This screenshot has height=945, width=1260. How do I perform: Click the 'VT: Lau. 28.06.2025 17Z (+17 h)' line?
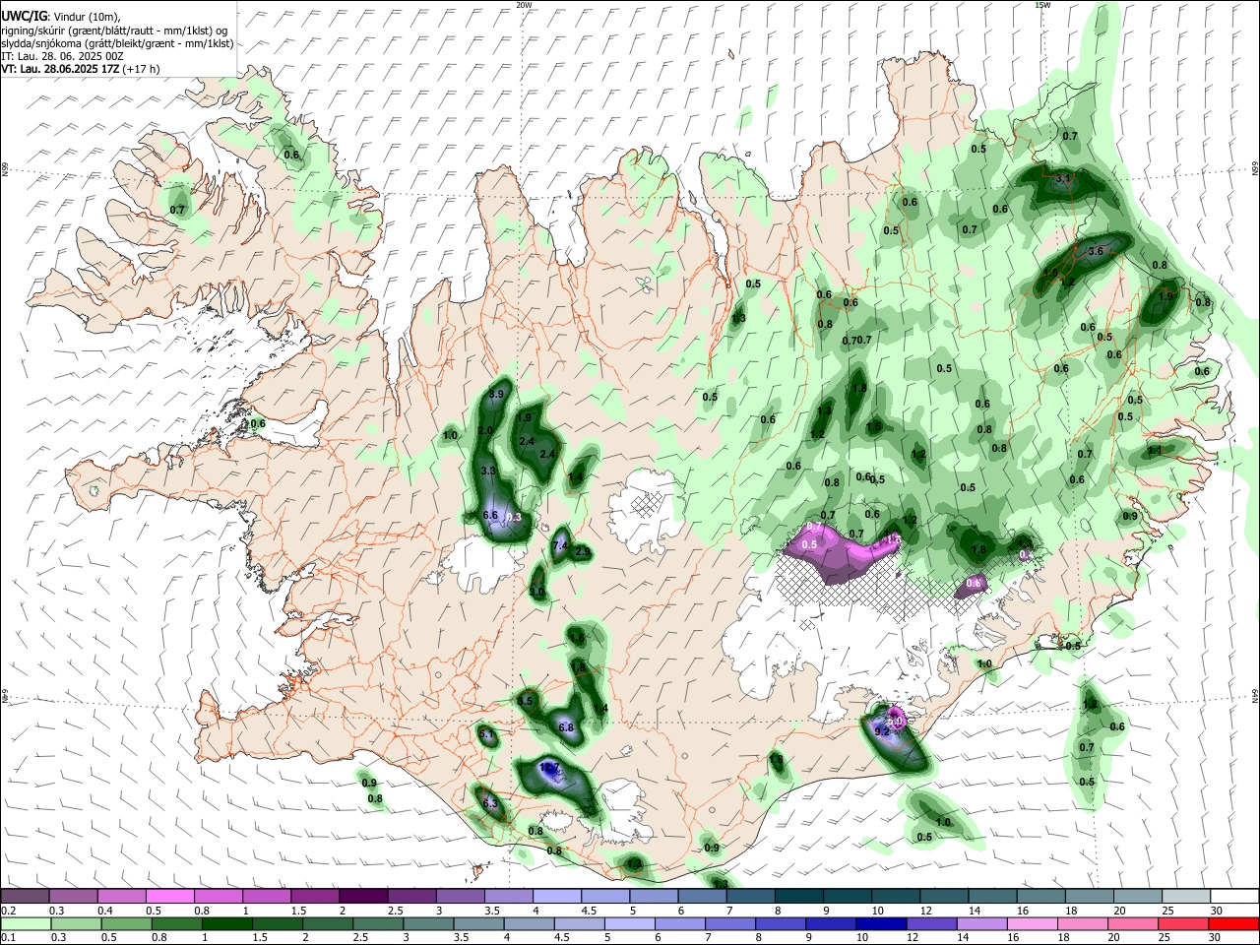tap(81, 69)
